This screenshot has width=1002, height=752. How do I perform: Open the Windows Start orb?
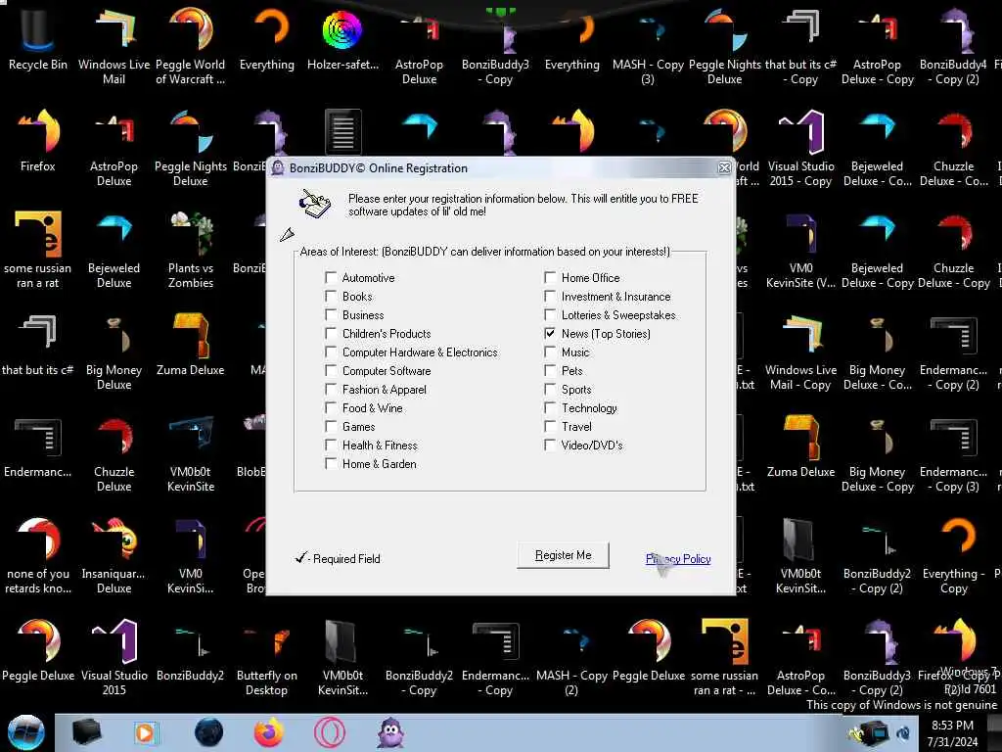tap(25, 732)
